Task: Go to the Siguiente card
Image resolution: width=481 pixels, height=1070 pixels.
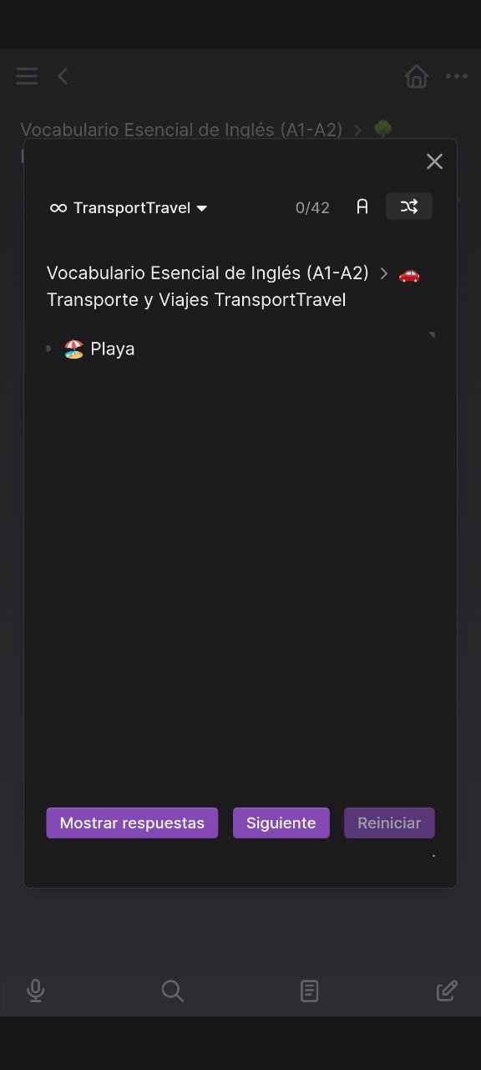Action: [x=281, y=823]
